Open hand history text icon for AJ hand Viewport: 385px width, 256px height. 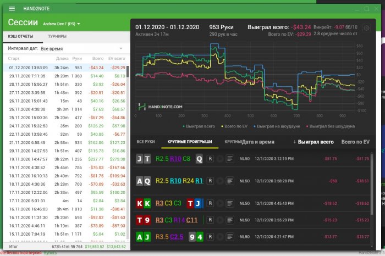230,237
